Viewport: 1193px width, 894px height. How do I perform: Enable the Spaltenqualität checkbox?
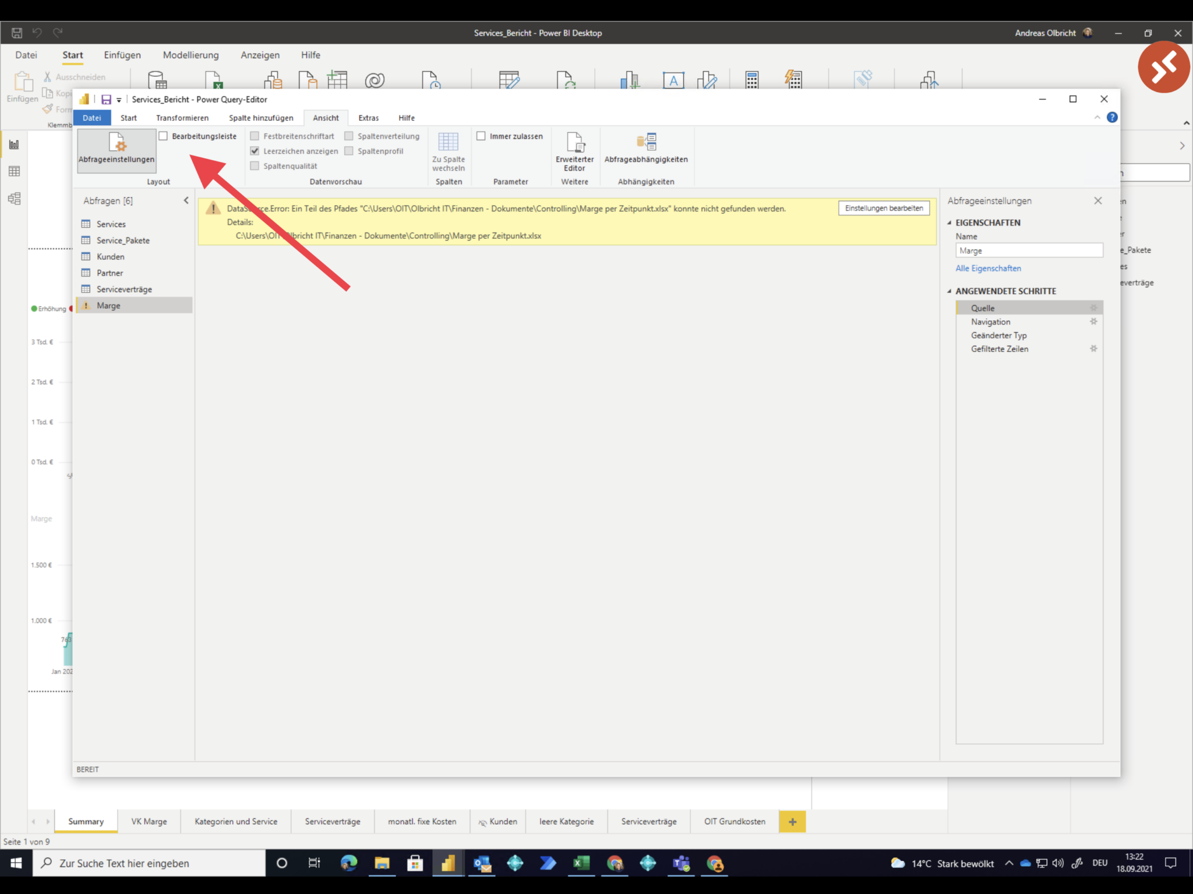pos(255,165)
